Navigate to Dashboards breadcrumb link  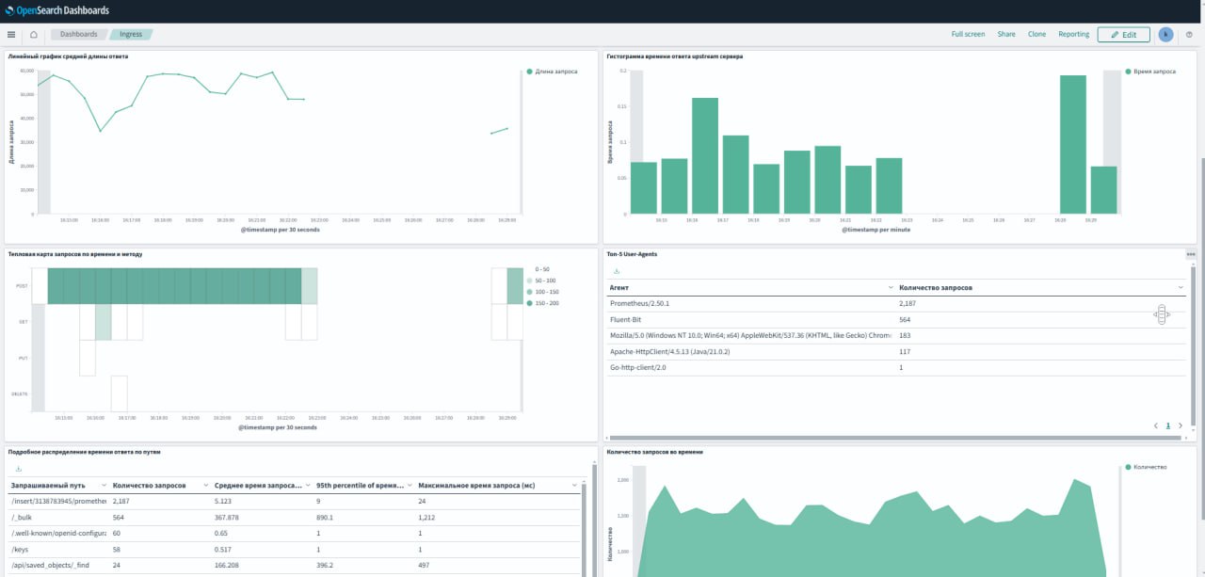[x=79, y=34]
